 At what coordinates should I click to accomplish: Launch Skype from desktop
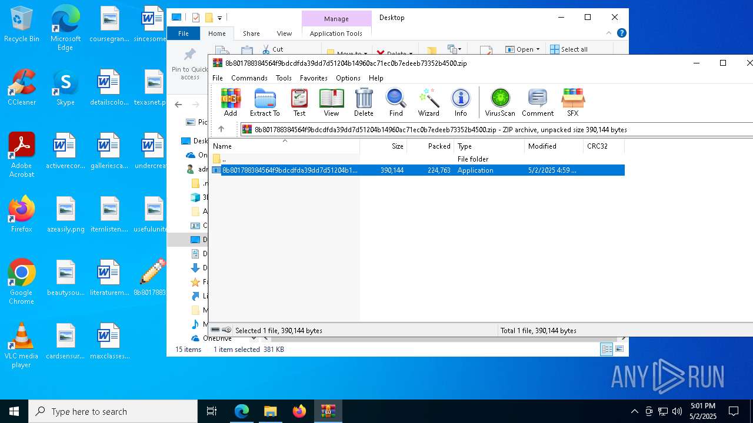65,88
